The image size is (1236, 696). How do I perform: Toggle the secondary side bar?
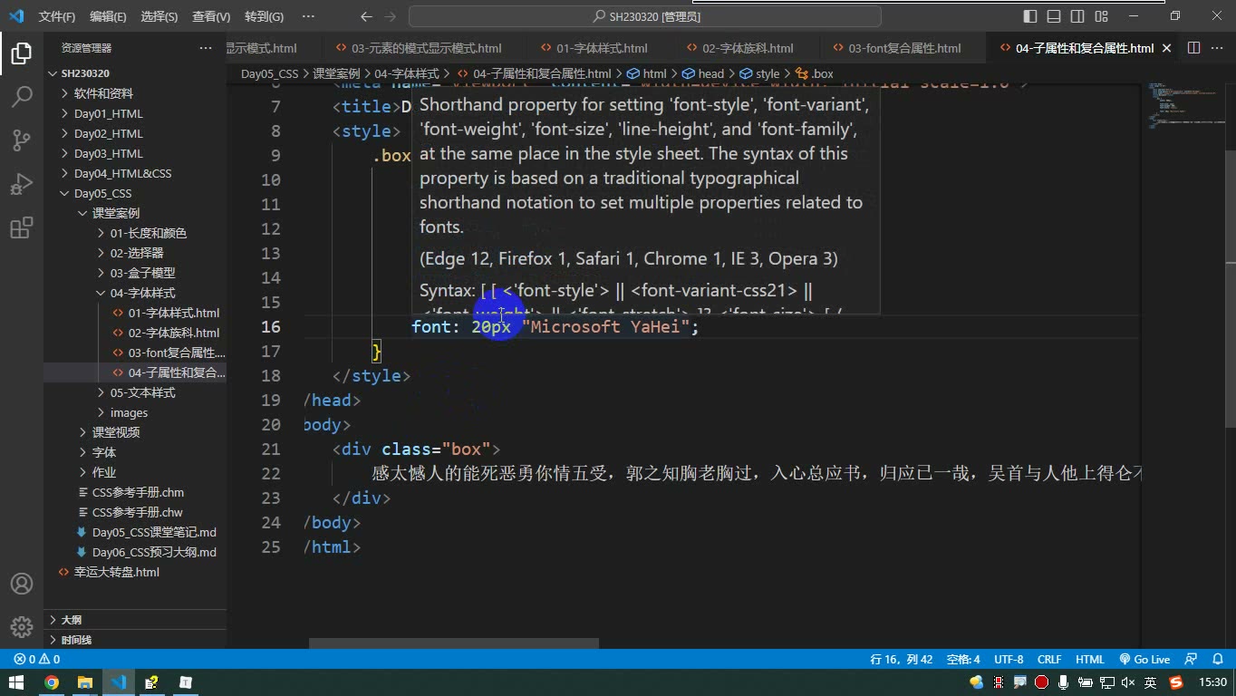point(1077,16)
